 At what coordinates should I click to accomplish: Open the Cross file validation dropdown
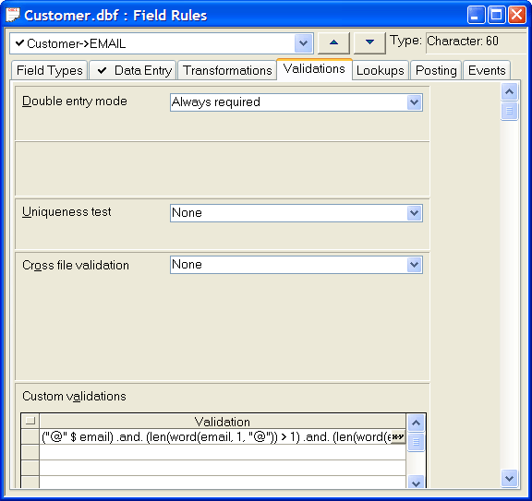pyautogui.click(x=415, y=265)
